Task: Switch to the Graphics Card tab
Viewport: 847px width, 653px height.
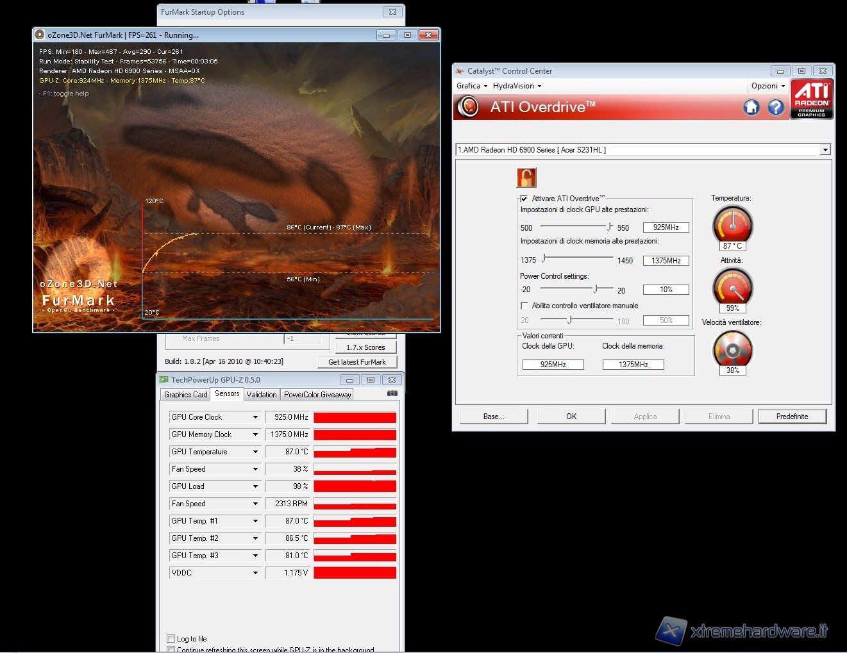Action: 185,395
